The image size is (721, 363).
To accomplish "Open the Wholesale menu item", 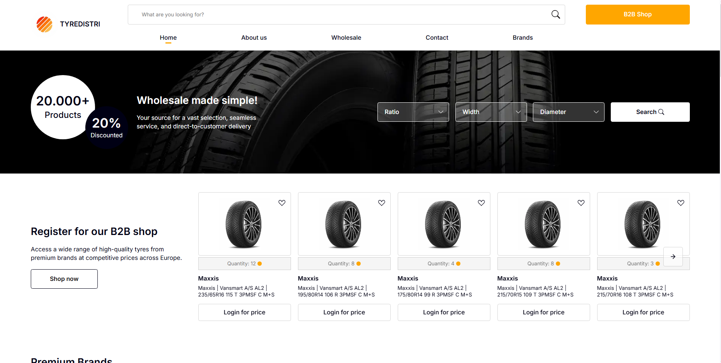I will pyautogui.click(x=346, y=38).
